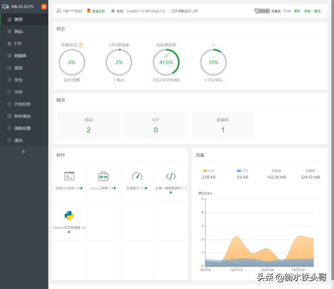Toggle the orange 上行 legend swatch
Viewport: 334px width, 289px height.
coord(205,171)
